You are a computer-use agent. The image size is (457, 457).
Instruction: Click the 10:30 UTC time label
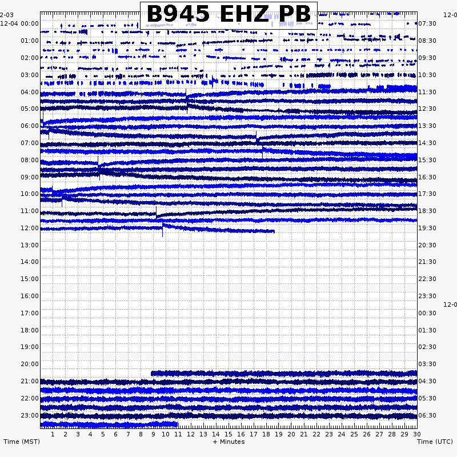point(427,75)
